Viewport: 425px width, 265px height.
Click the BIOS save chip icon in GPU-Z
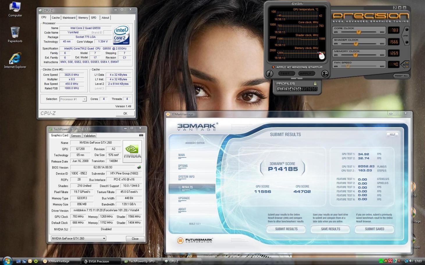(x=139, y=167)
